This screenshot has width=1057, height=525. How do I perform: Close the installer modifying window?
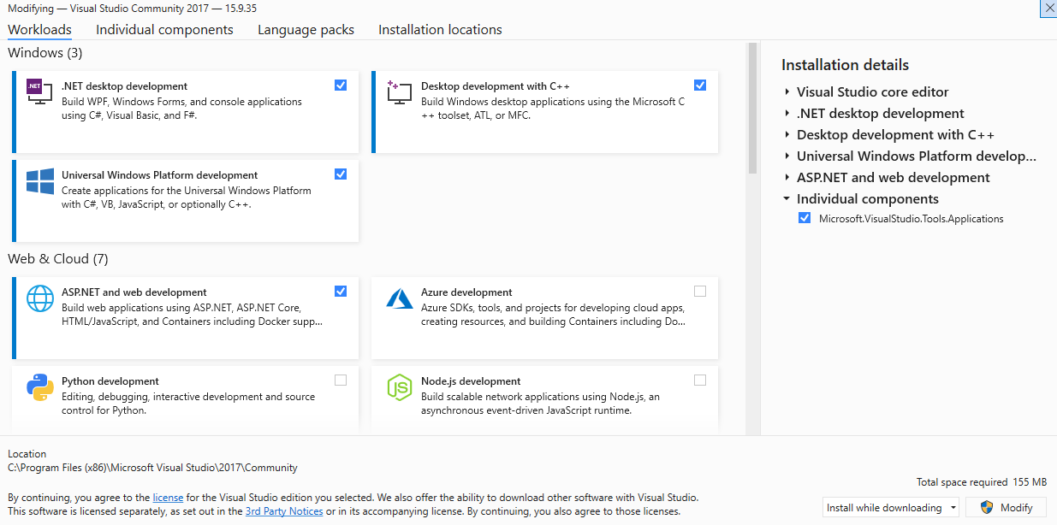tap(1048, 9)
